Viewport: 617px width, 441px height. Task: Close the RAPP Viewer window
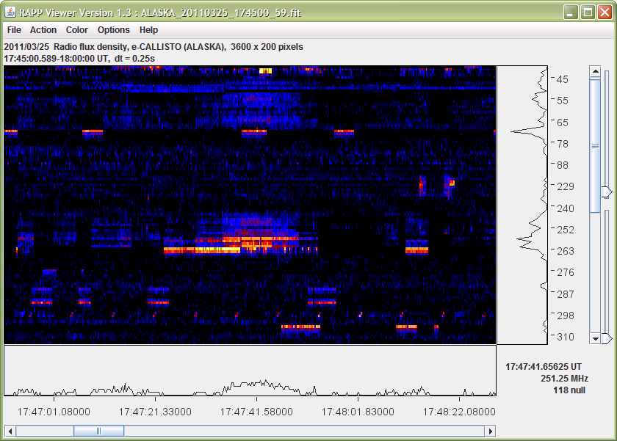[x=605, y=12]
